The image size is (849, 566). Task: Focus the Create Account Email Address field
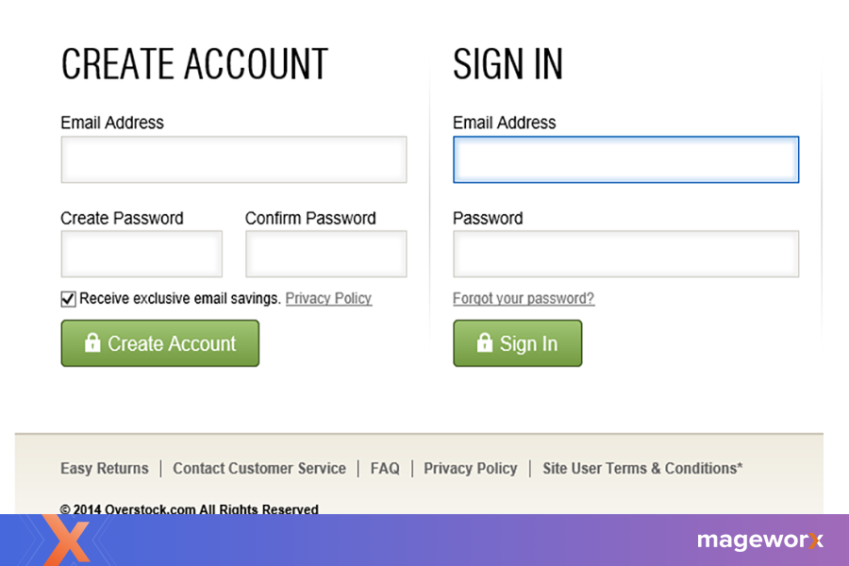click(234, 160)
